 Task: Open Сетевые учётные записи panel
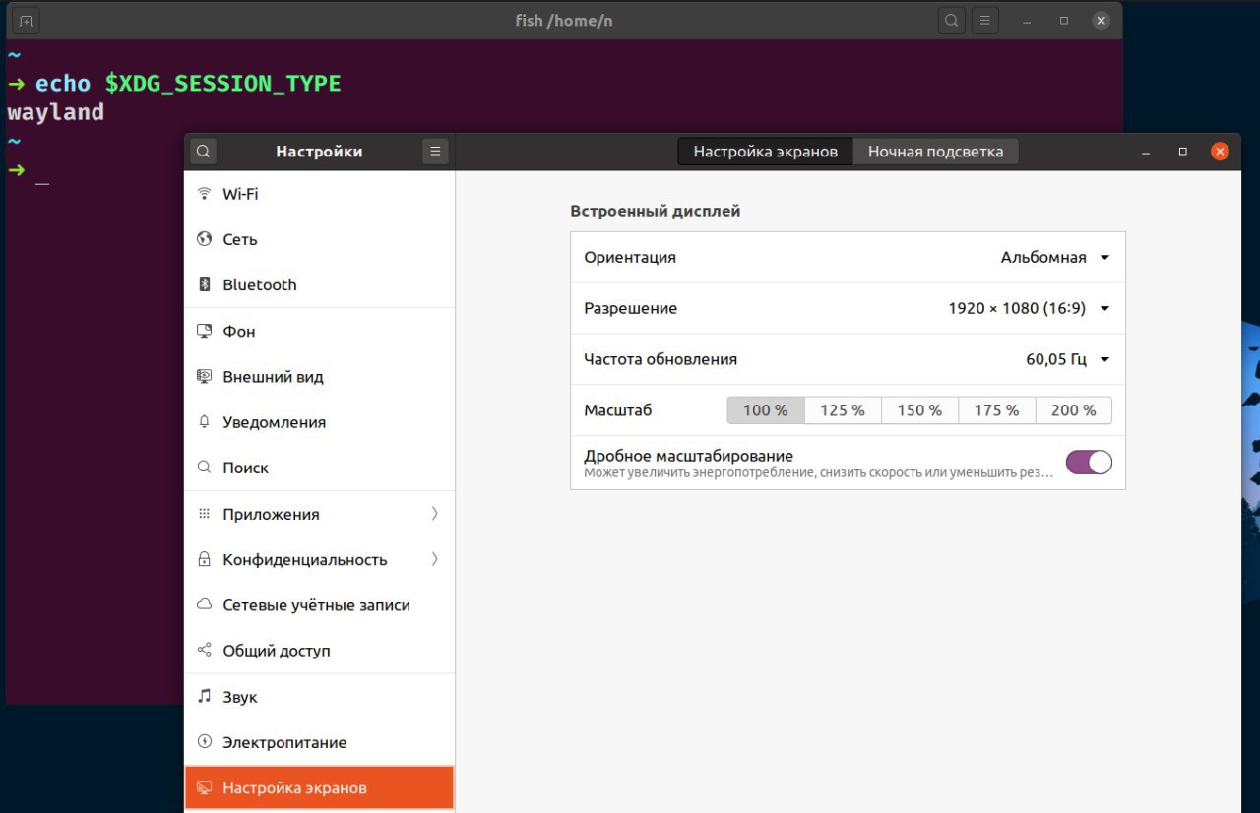[320, 604]
